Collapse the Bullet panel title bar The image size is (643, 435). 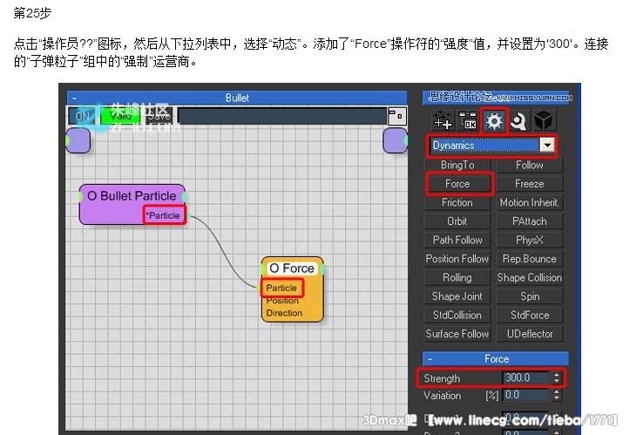pyautogui.click(x=236, y=99)
